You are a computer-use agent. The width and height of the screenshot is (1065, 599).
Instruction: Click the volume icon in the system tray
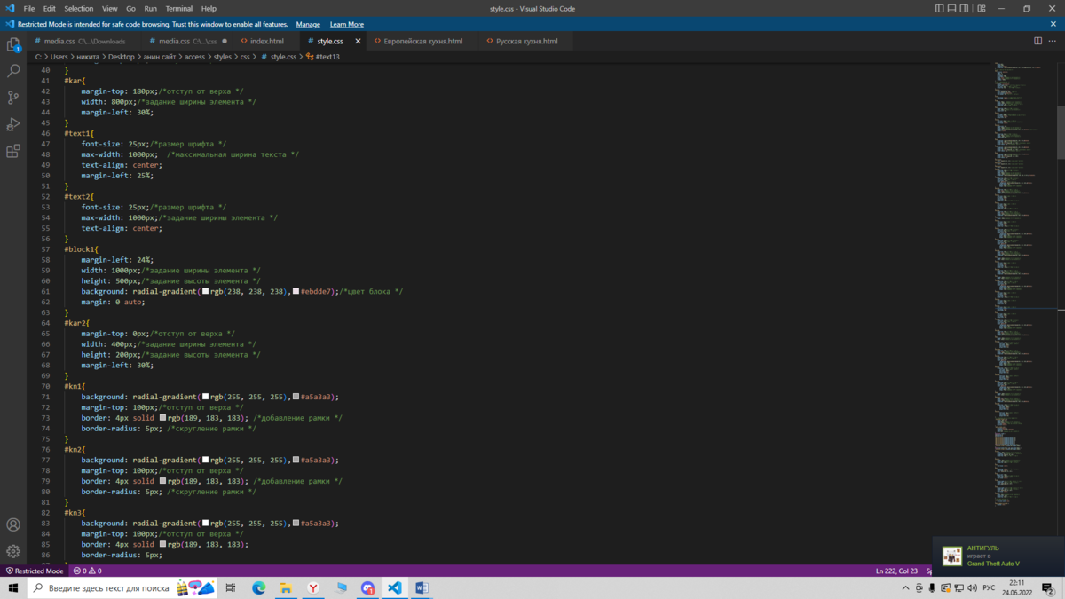pyautogui.click(x=972, y=587)
